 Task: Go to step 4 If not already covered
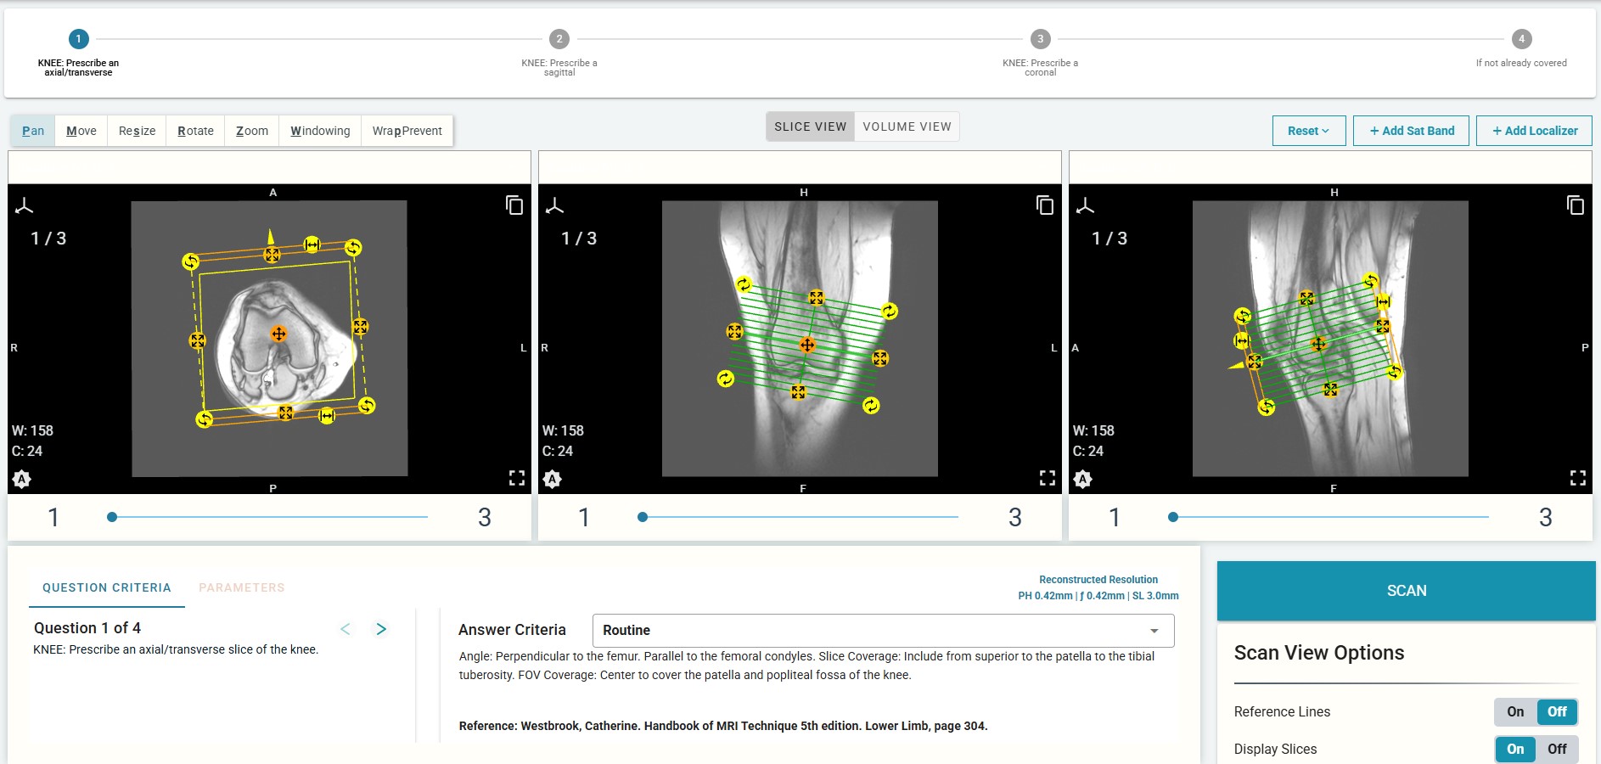[x=1521, y=39]
